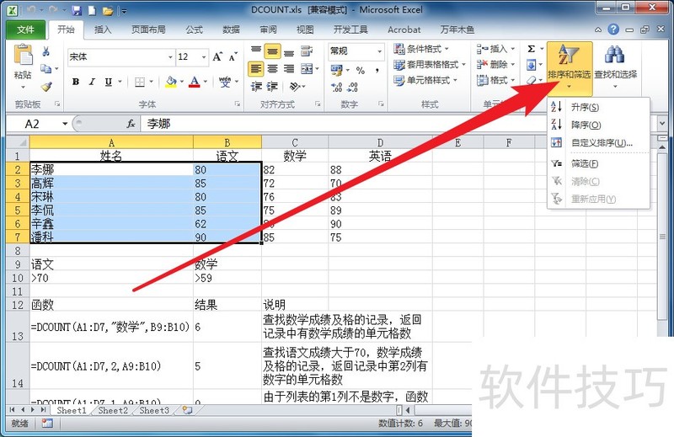
Task: Click the fx insert function icon
Action: [x=131, y=124]
